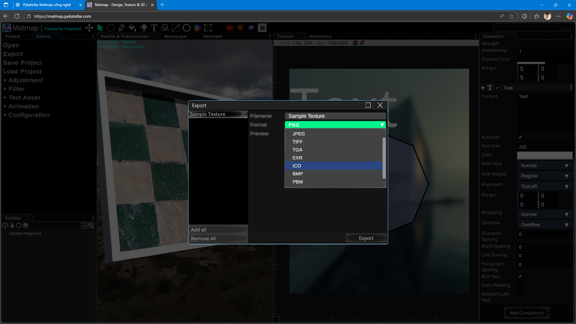
Task: Toggle the Text component enabled checkbox
Action: 497,88
